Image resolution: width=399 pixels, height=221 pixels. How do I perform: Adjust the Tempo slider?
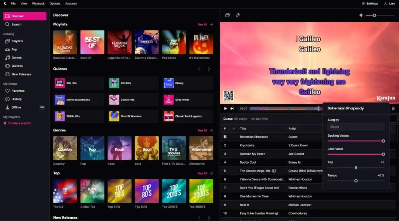pyautogui.click(x=356, y=180)
